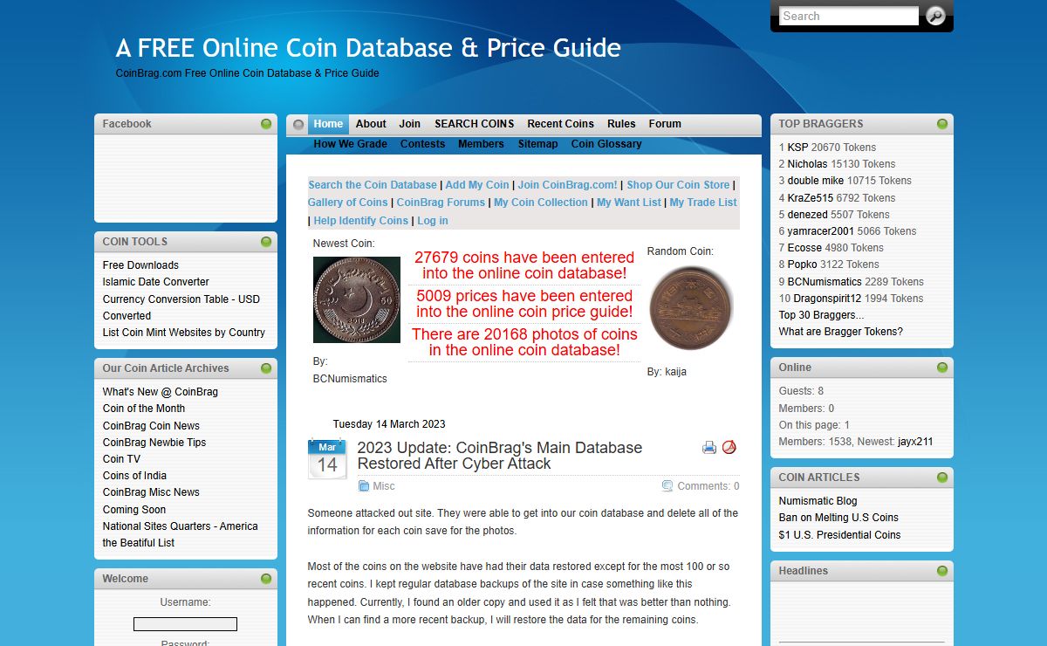Click newest member jayx211

pos(915,442)
